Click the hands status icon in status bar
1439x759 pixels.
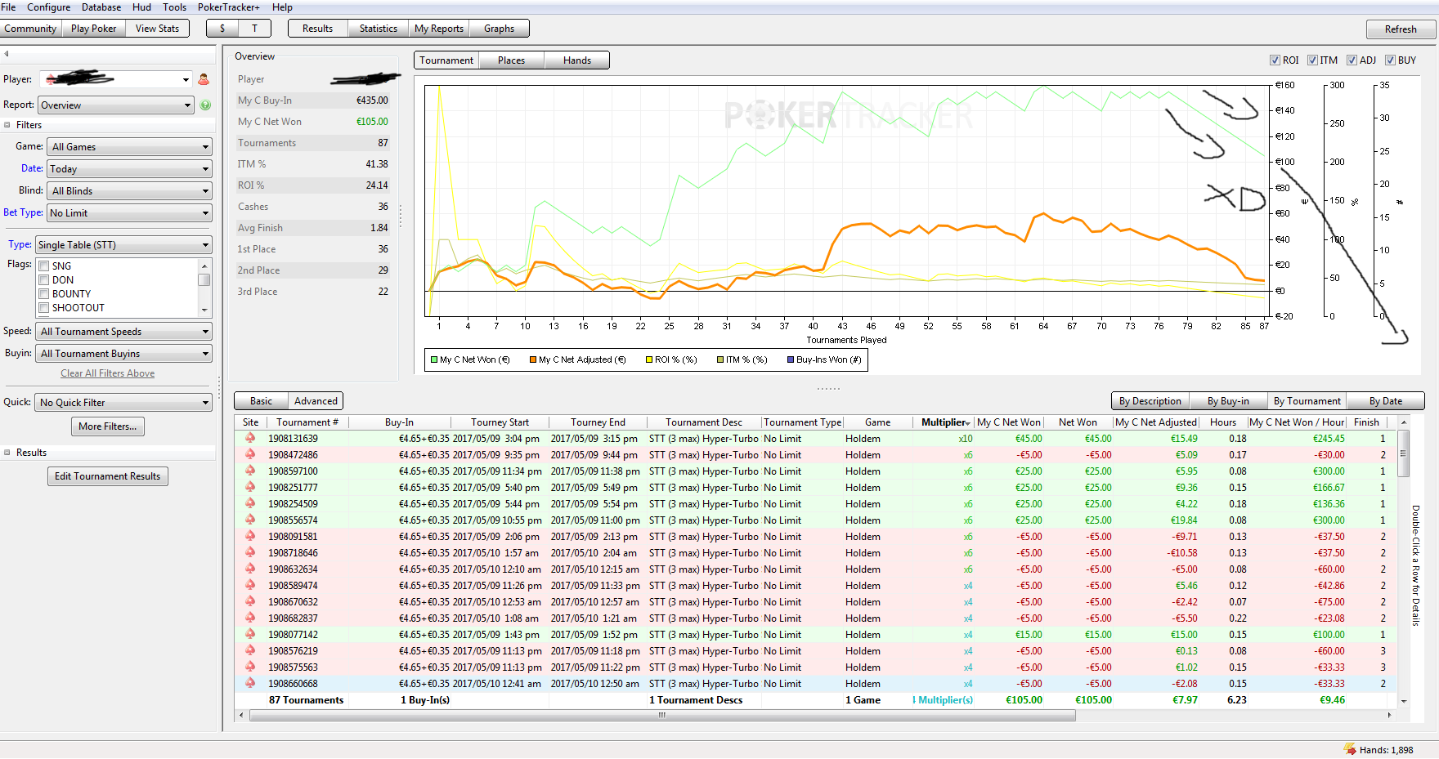coord(1350,749)
